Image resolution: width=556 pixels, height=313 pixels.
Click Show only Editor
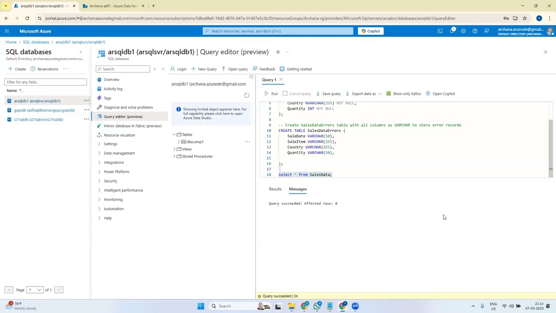point(404,93)
